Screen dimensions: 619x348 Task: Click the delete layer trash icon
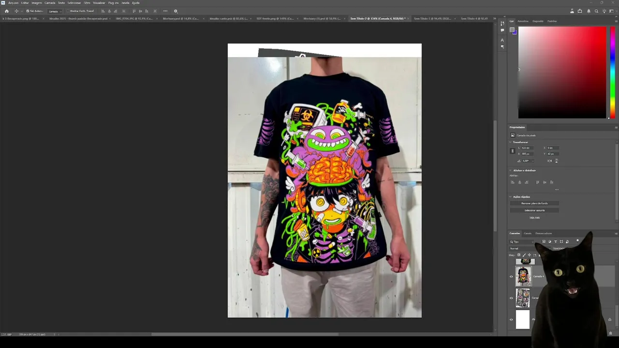pos(610,333)
